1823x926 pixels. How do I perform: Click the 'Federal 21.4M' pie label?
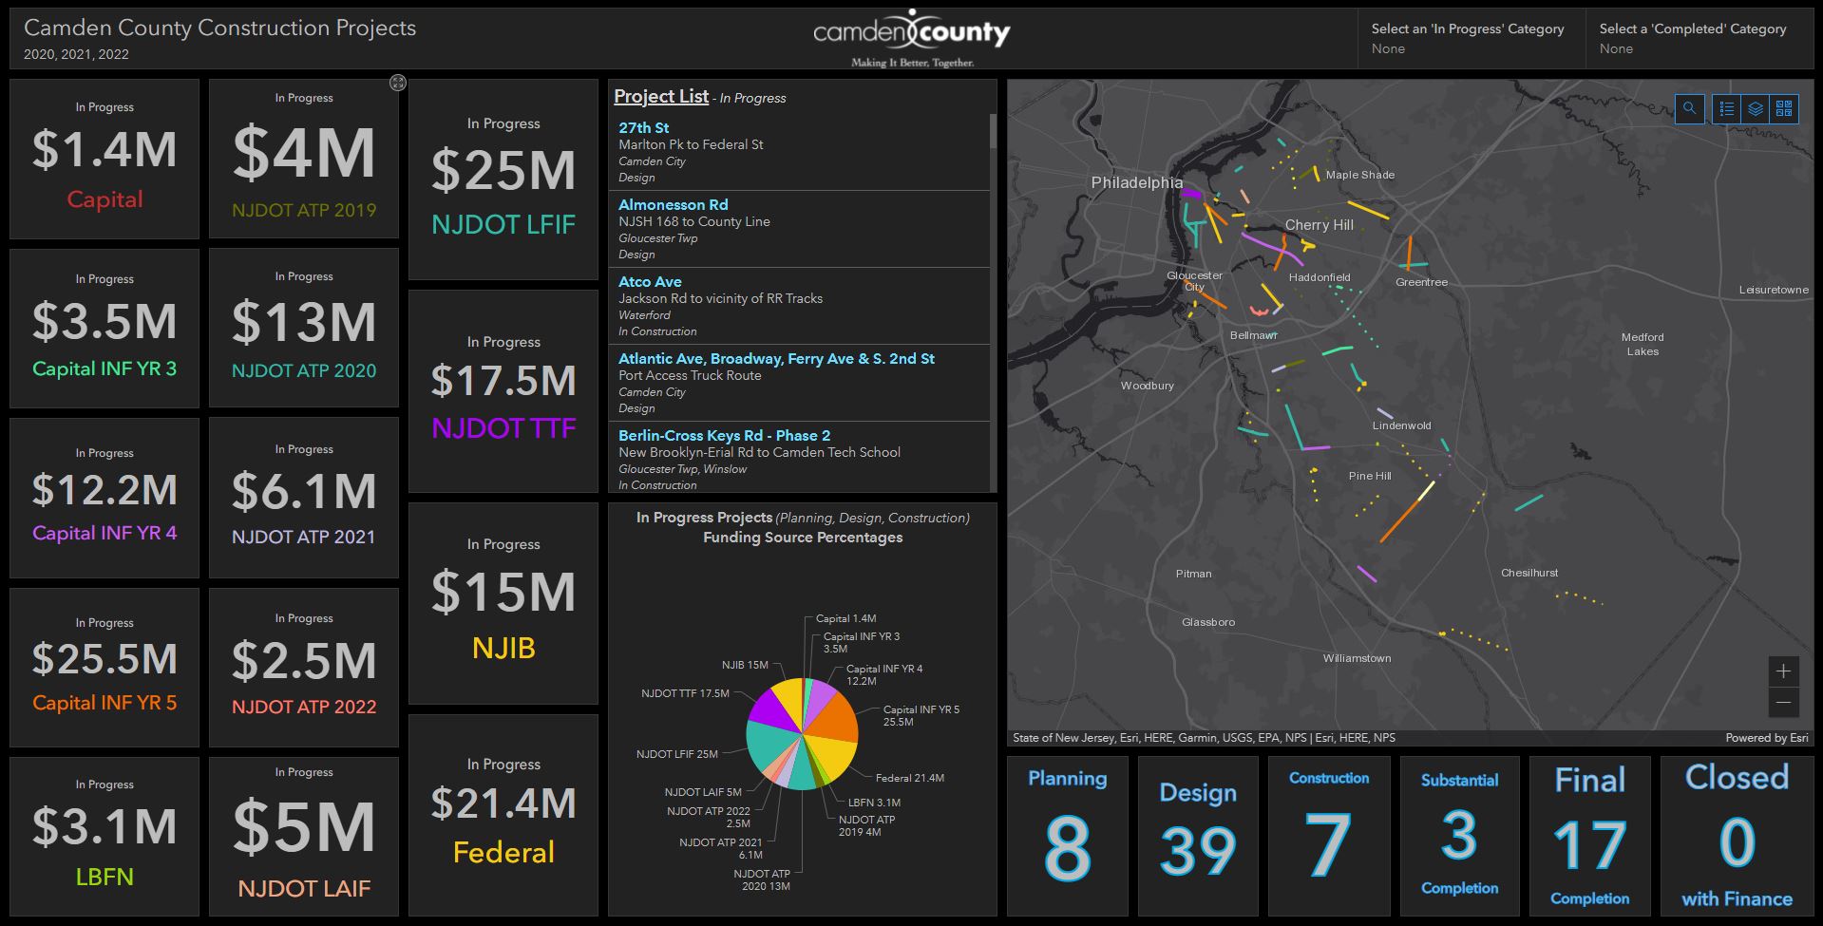[910, 778]
